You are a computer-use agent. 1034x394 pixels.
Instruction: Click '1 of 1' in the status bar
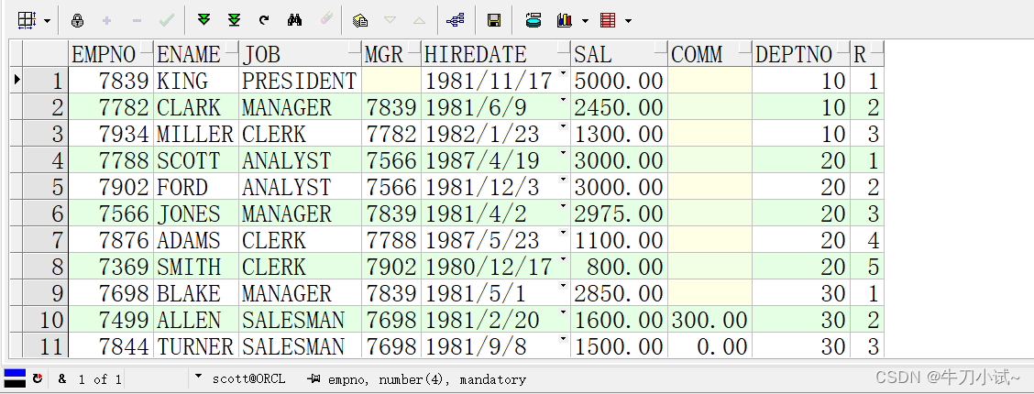100,378
